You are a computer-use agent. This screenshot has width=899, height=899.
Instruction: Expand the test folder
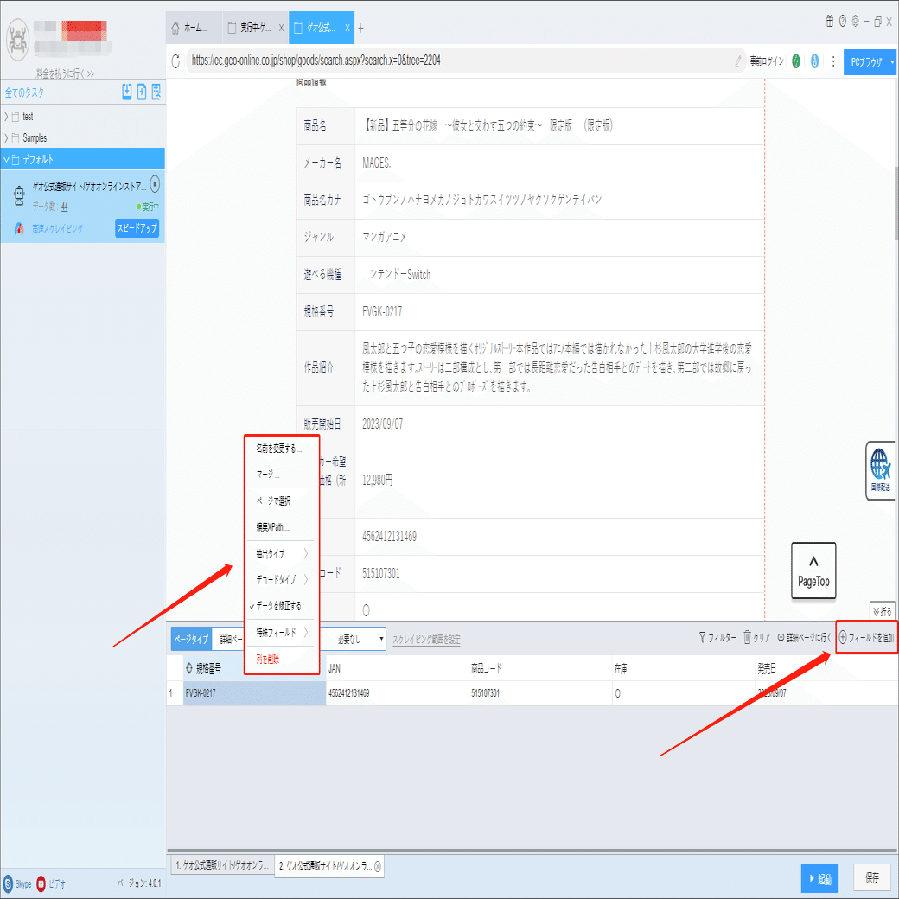pos(6,117)
